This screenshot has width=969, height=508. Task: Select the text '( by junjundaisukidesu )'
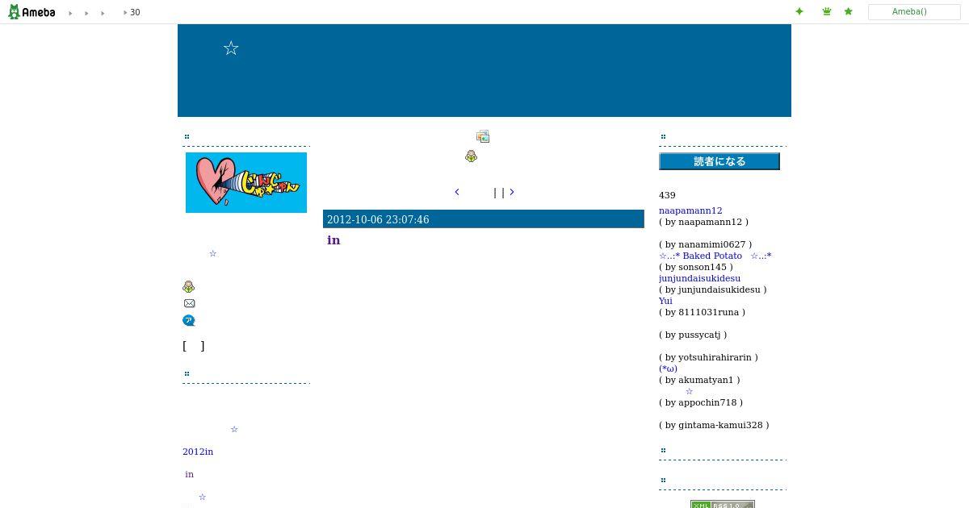(x=713, y=289)
